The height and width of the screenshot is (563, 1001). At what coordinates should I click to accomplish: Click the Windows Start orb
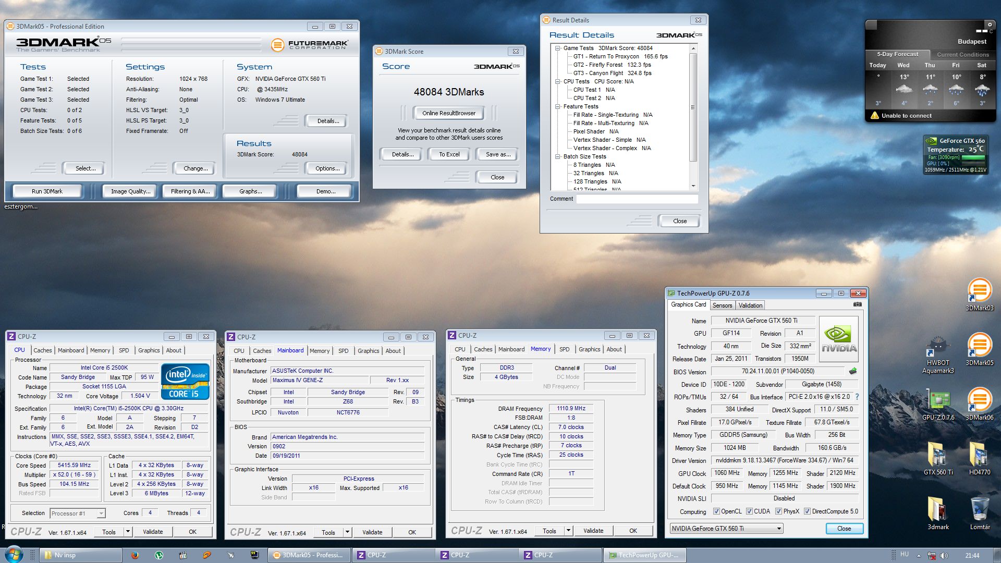click(14, 554)
